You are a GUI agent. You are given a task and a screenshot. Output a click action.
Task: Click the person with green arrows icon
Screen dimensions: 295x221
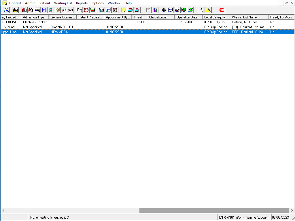click(x=190, y=10)
